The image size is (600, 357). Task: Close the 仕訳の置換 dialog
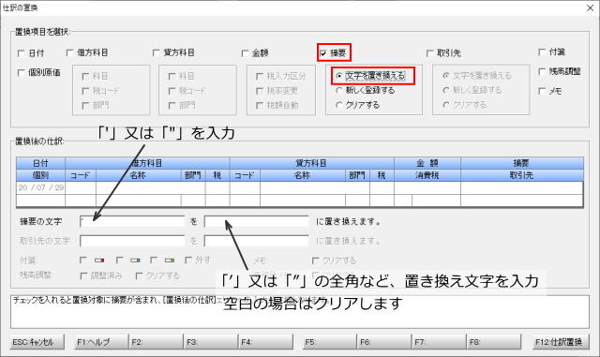point(590,8)
